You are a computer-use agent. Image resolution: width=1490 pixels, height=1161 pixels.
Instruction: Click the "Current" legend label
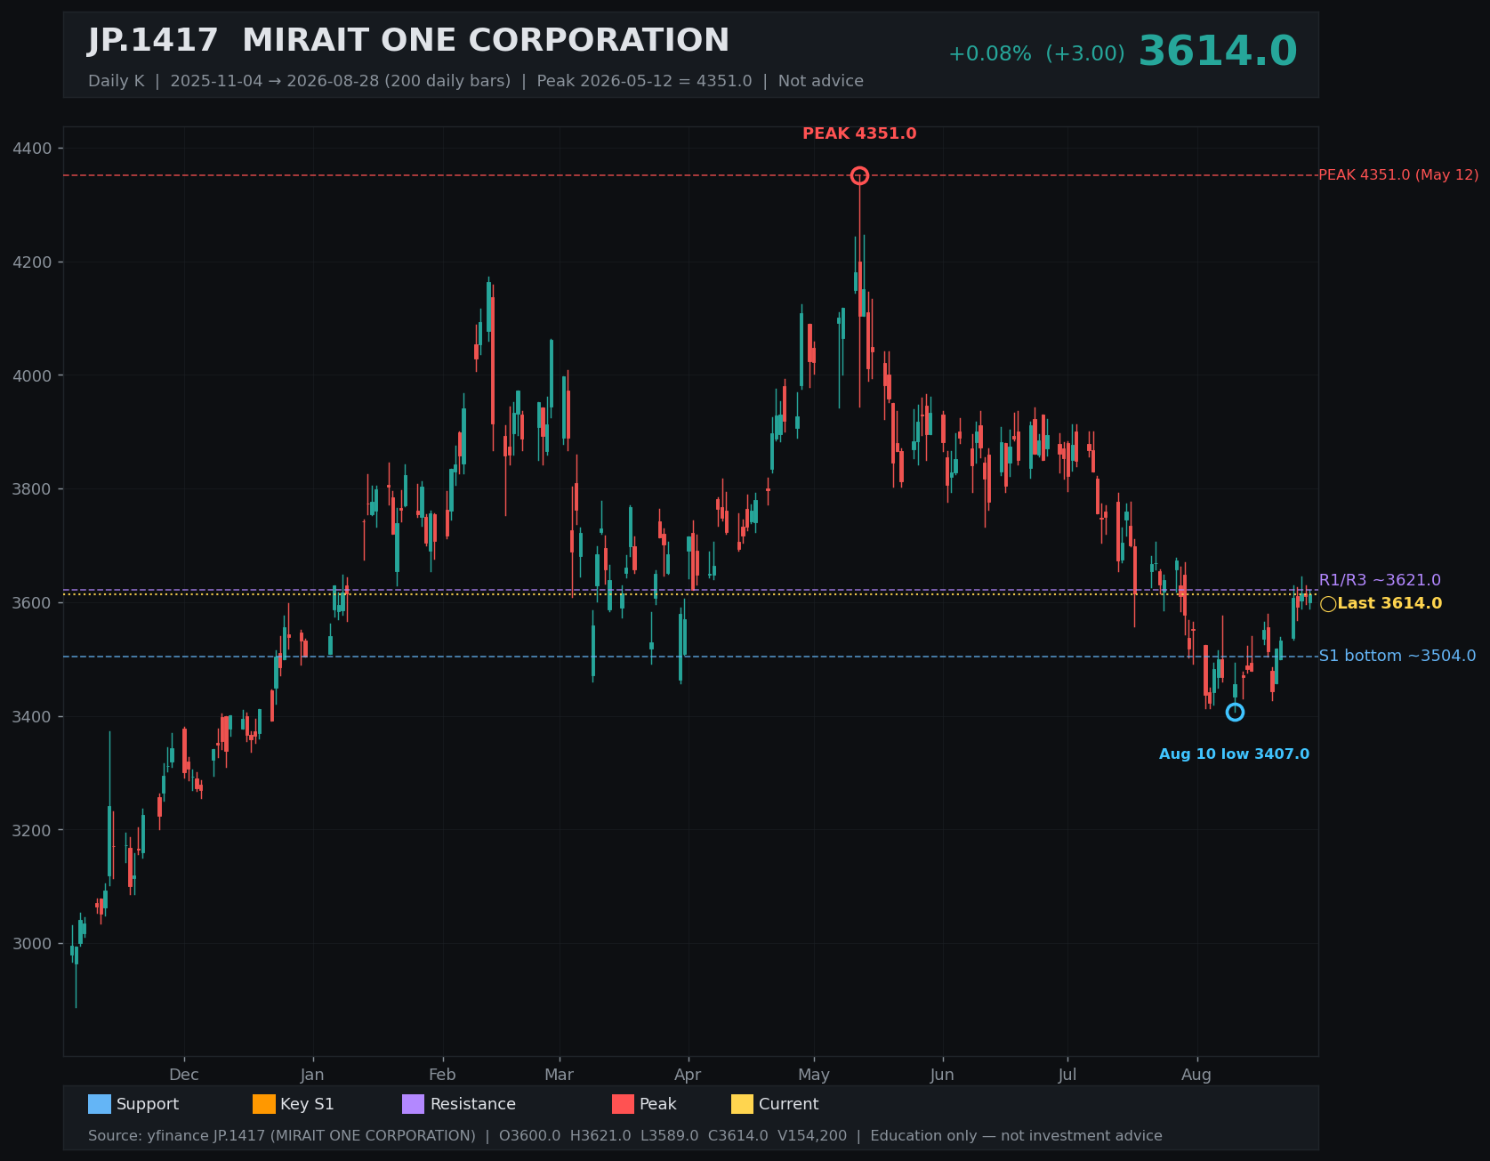788,1104
